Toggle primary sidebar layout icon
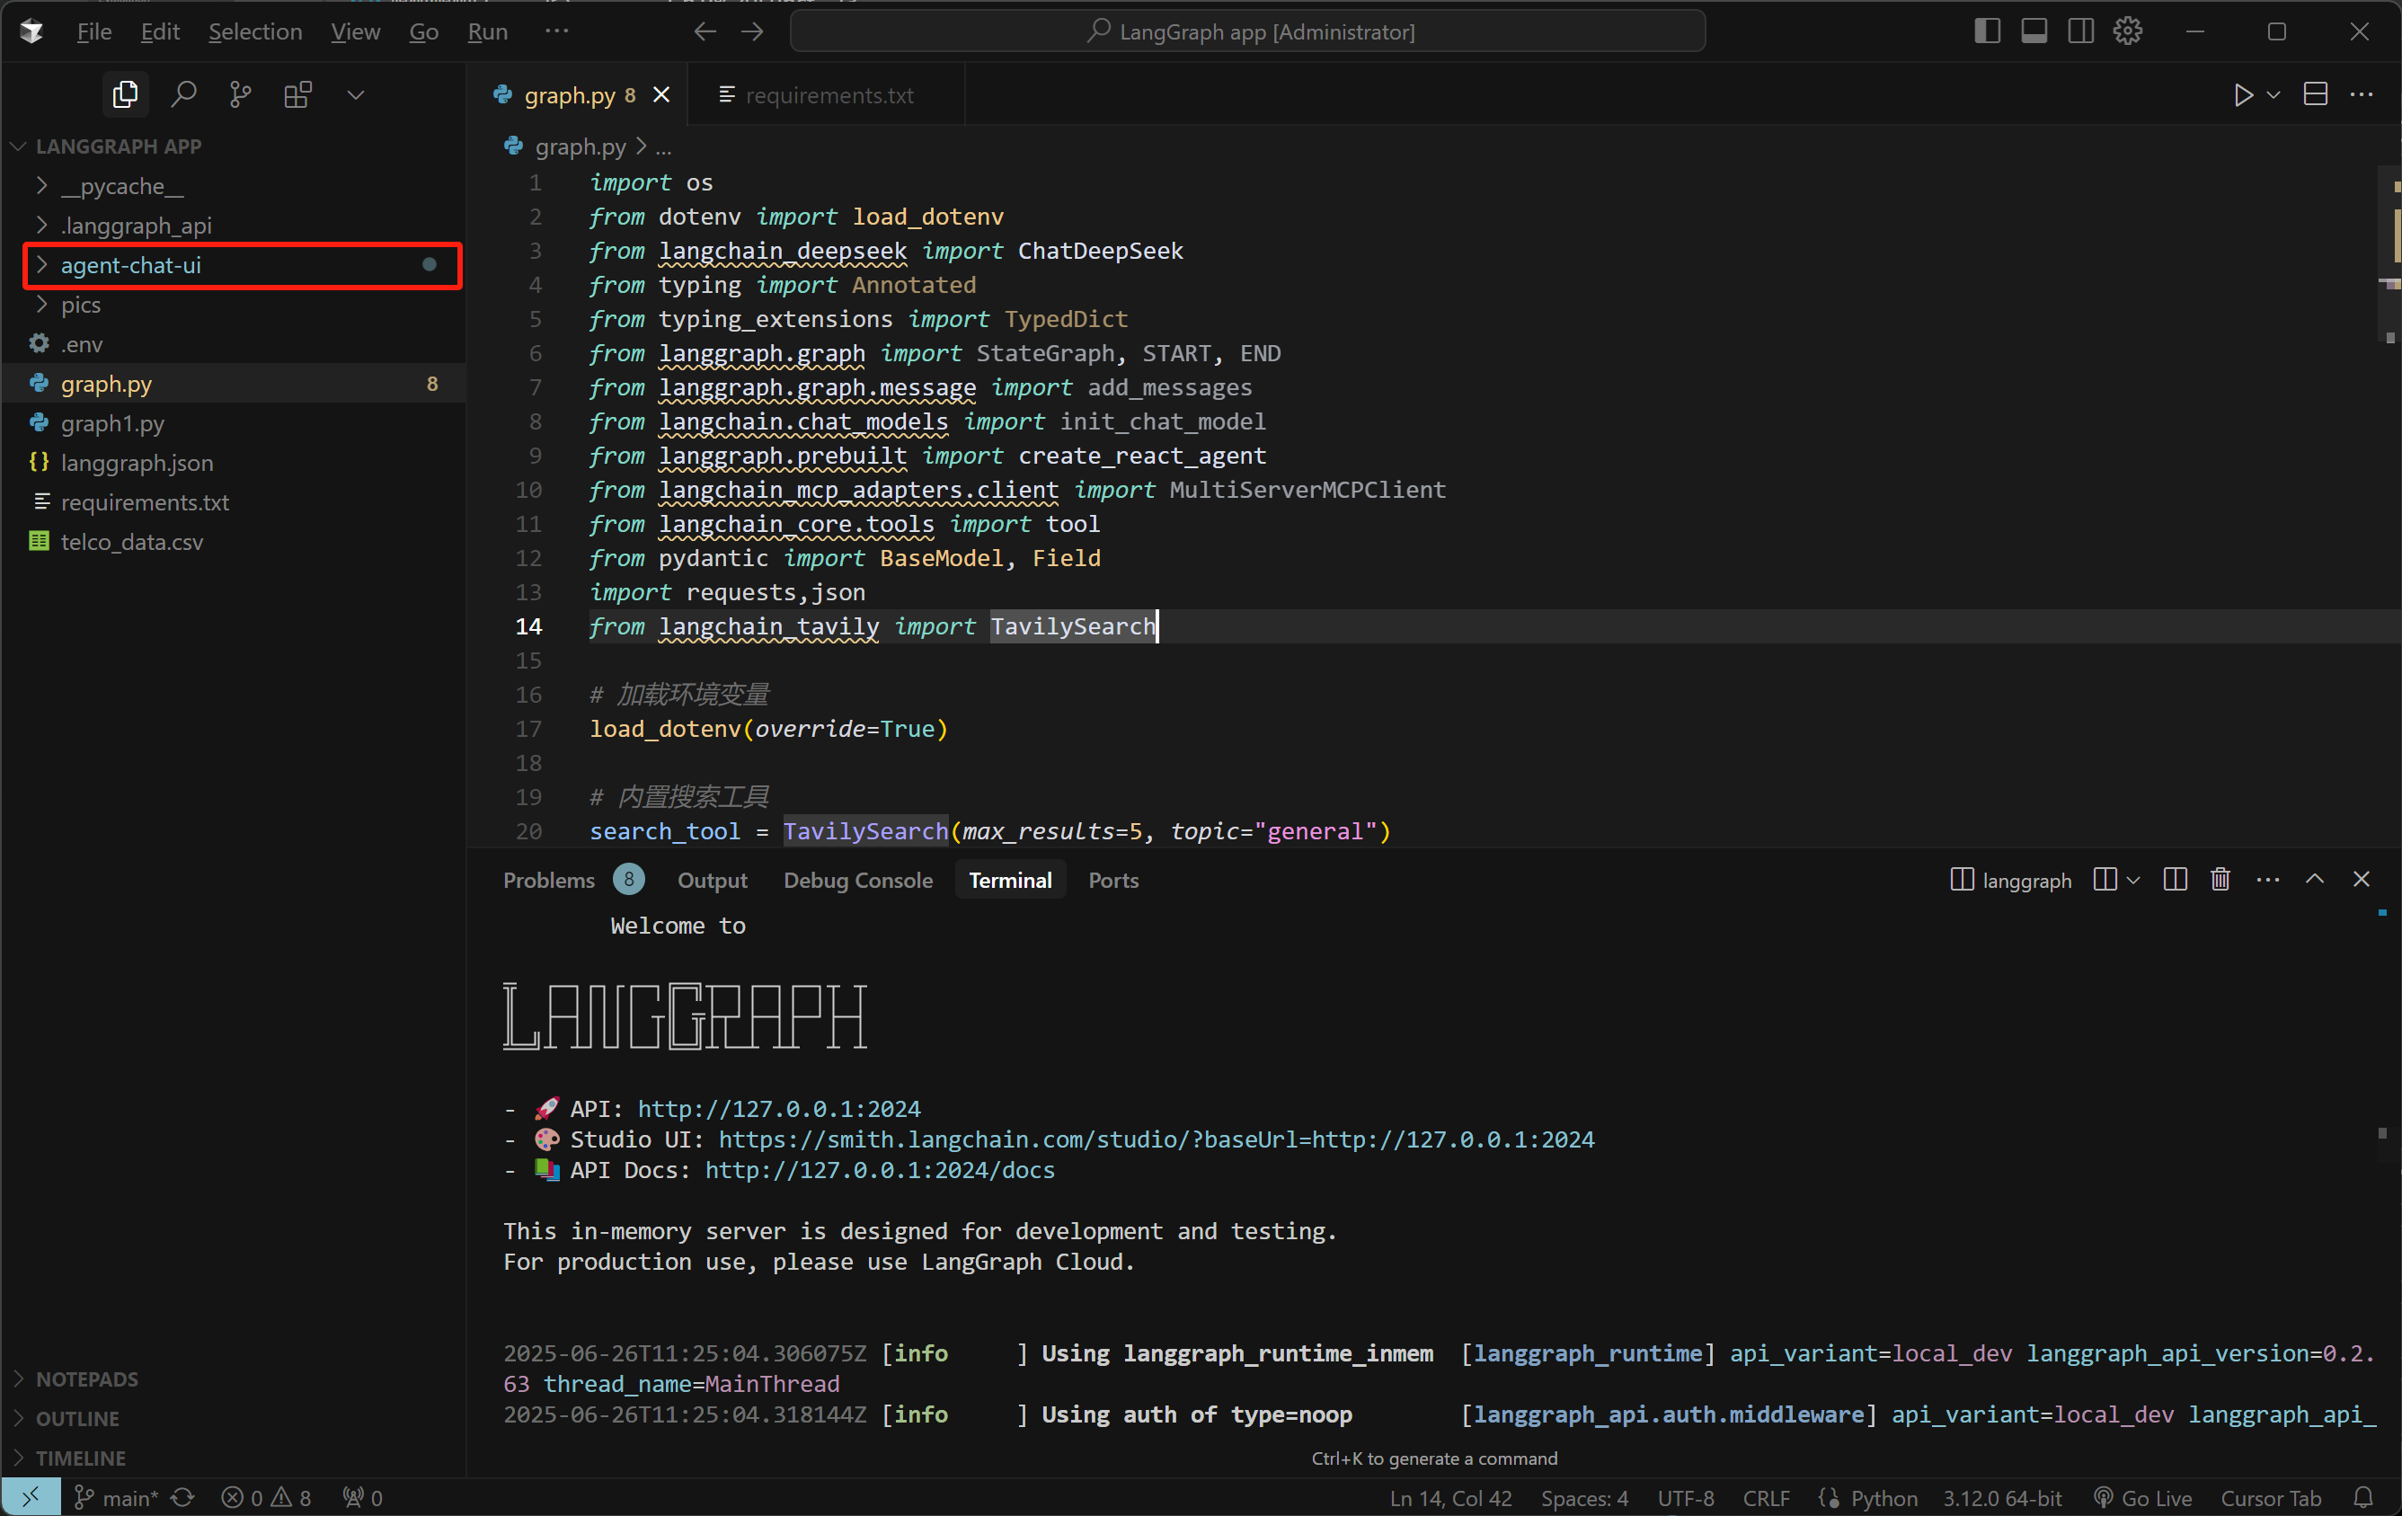The height and width of the screenshot is (1516, 2402). (1986, 31)
